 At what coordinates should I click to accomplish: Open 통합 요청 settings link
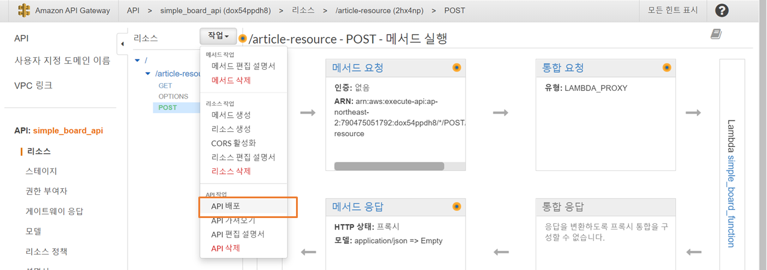coord(563,67)
